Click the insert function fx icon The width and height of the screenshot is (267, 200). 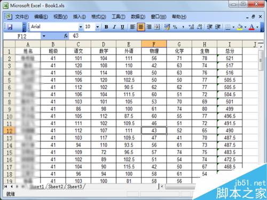coord(66,36)
